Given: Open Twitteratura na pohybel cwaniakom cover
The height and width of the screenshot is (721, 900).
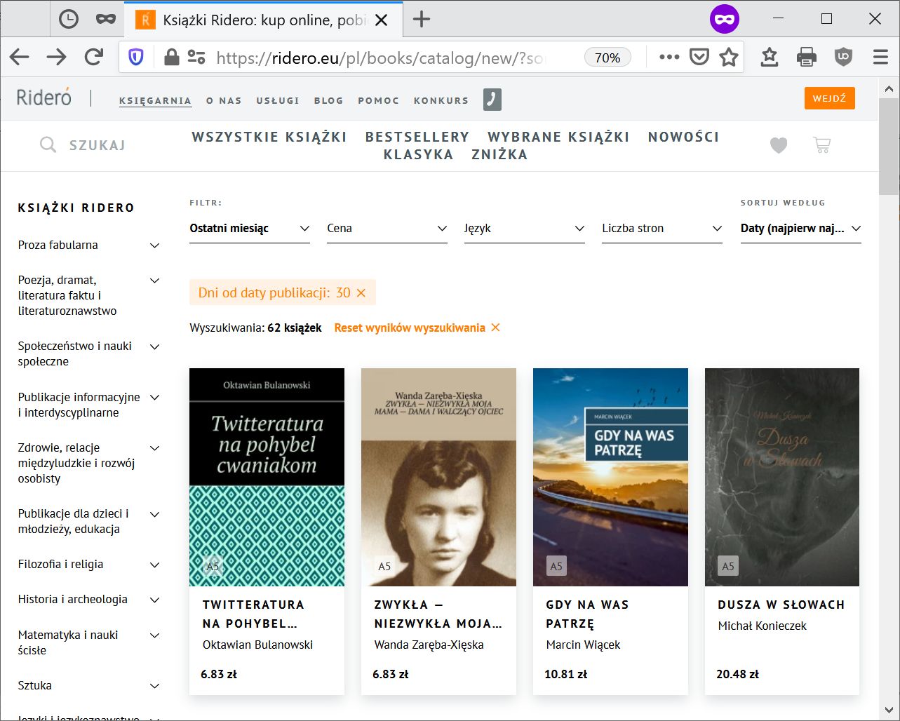Looking at the screenshot, I should coord(267,477).
